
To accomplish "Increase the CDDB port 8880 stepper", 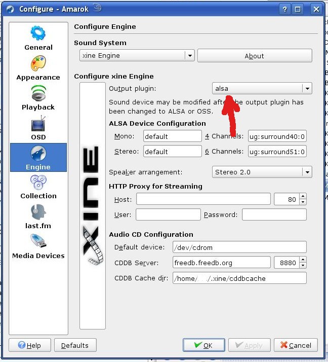I will (303, 260).
